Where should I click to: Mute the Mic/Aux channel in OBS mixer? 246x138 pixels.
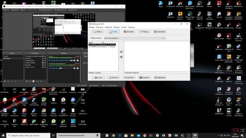[75, 61]
